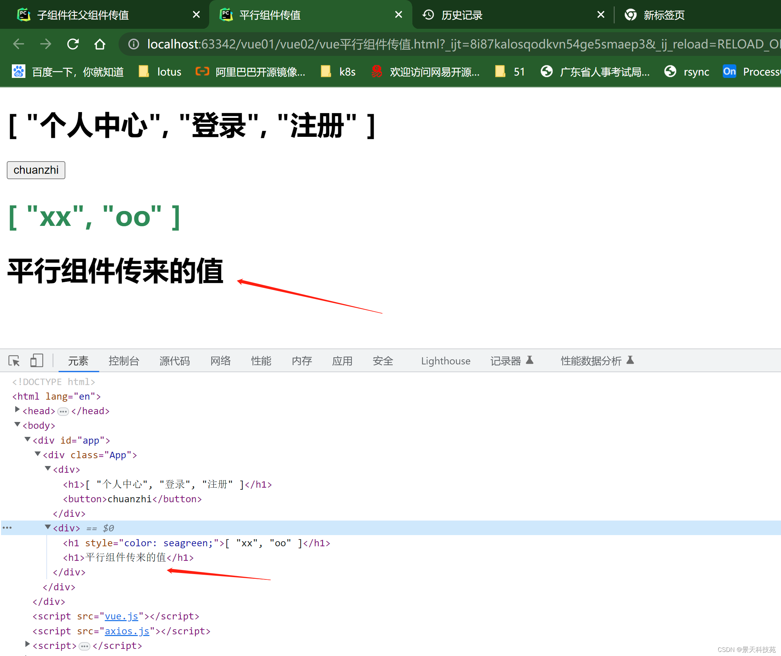The height and width of the screenshot is (656, 781).
Task: Select the button chuanzhi element node
Action: pyautogui.click(x=132, y=499)
